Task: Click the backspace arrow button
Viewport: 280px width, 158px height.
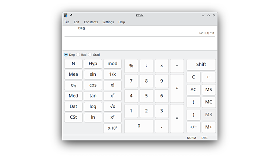Action: [209, 77]
